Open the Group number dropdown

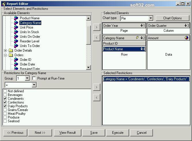pos(27,78)
